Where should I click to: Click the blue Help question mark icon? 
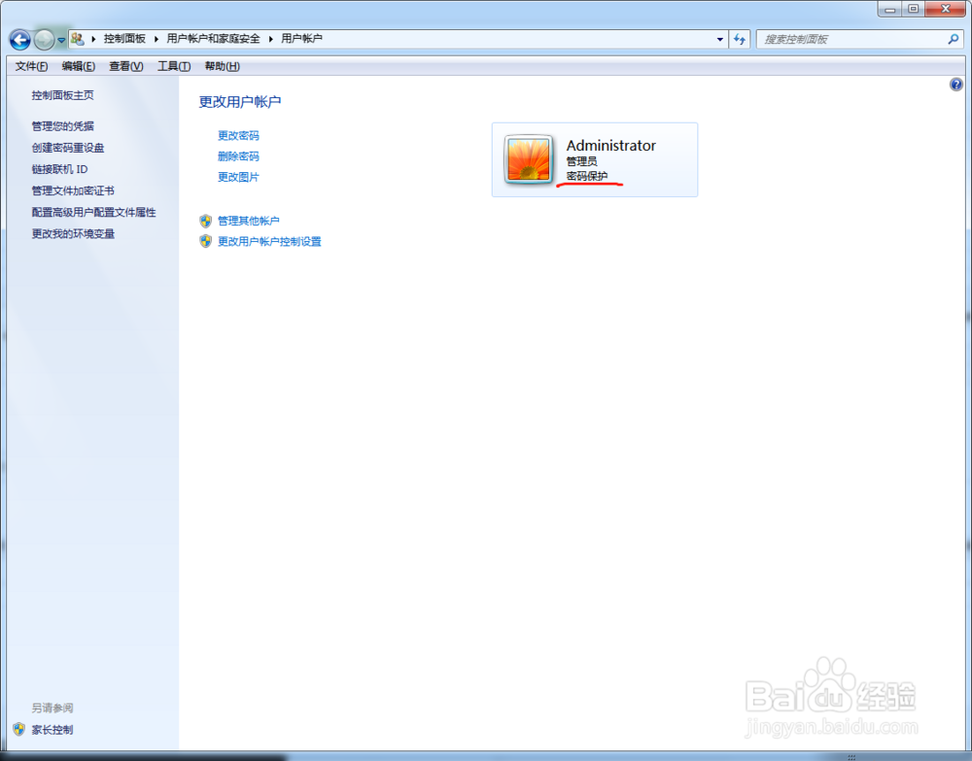click(x=955, y=85)
